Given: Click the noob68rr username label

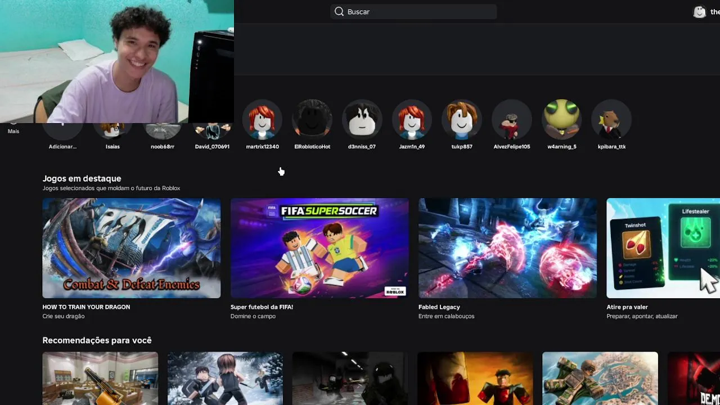Looking at the screenshot, I should (x=163, y=147).
